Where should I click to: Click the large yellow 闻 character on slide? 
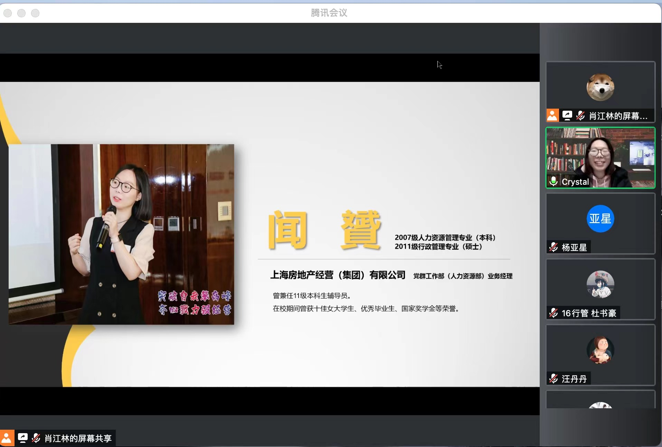288,230
